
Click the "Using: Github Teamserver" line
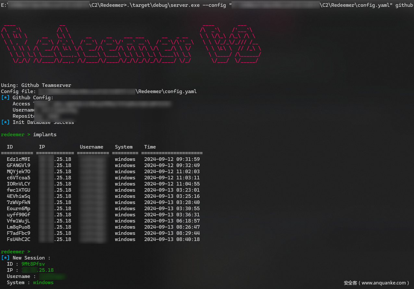point(36,85)
